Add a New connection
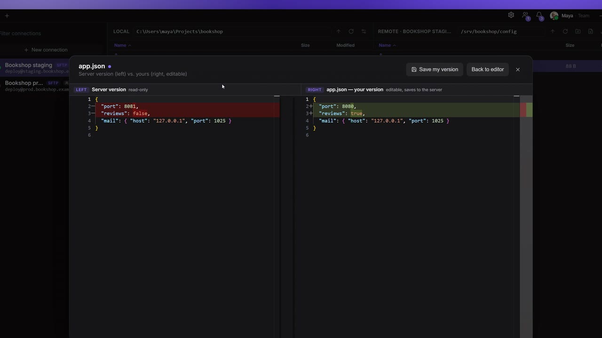The image size is (602, 338). click(x=46, y=50)
